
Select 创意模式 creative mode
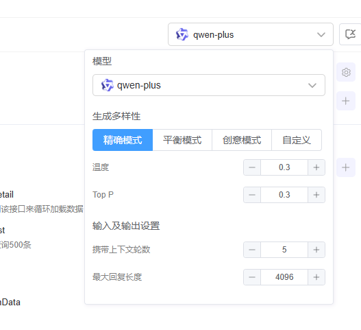tap(242, 140)
